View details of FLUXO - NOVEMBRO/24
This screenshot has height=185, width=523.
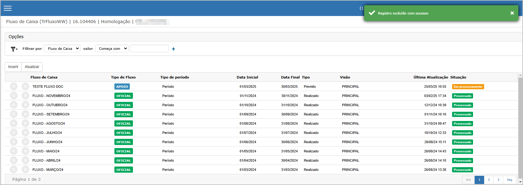pyautogui.click(x=14, y=96)
